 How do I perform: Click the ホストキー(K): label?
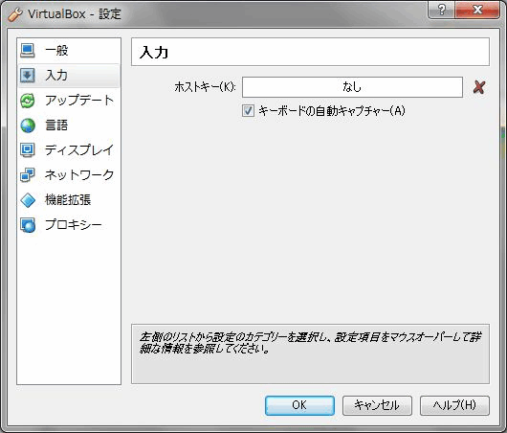[205, 87]
